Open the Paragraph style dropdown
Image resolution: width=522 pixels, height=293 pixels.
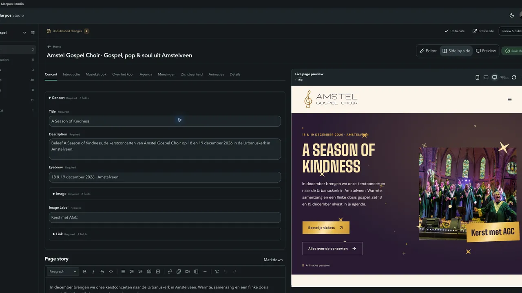(63, 271)
